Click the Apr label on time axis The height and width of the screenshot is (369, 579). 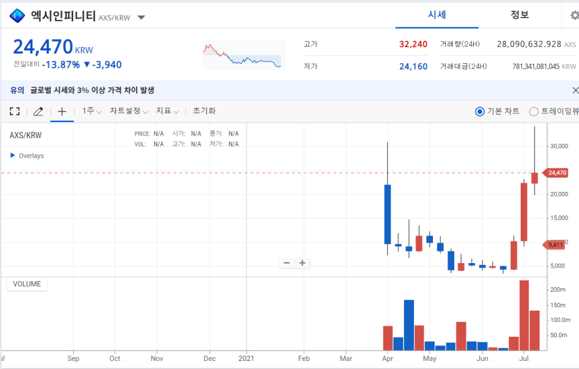(x=387, y=358)
